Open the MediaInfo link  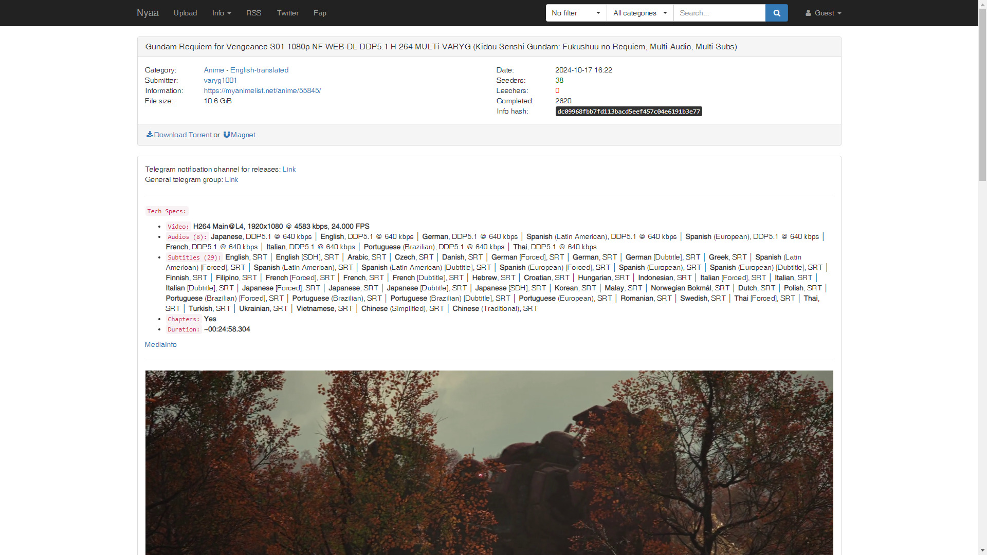pos(160,344)
